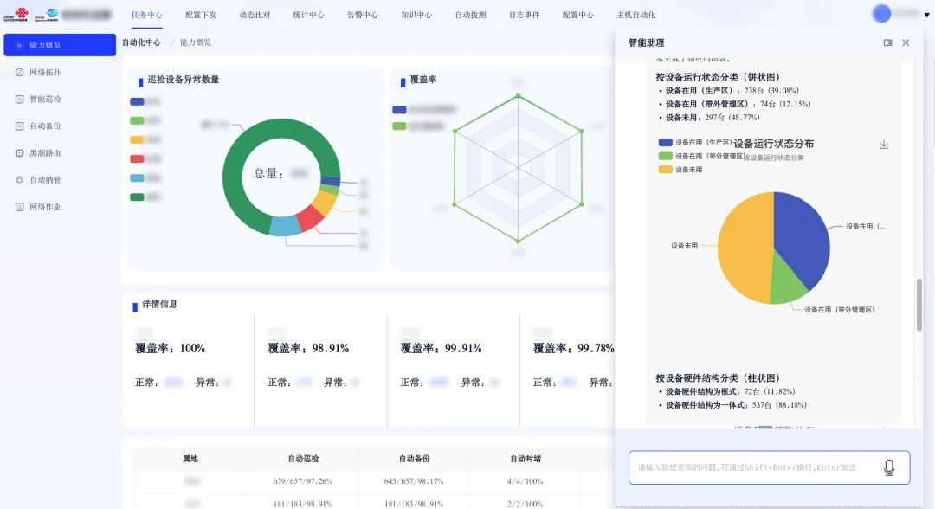Open the 告警中心 tab
This screenshot has height=509, width=935.
pos(362,15)
